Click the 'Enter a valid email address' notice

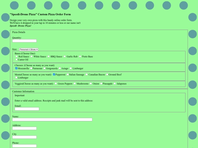(x=54, y=101)
